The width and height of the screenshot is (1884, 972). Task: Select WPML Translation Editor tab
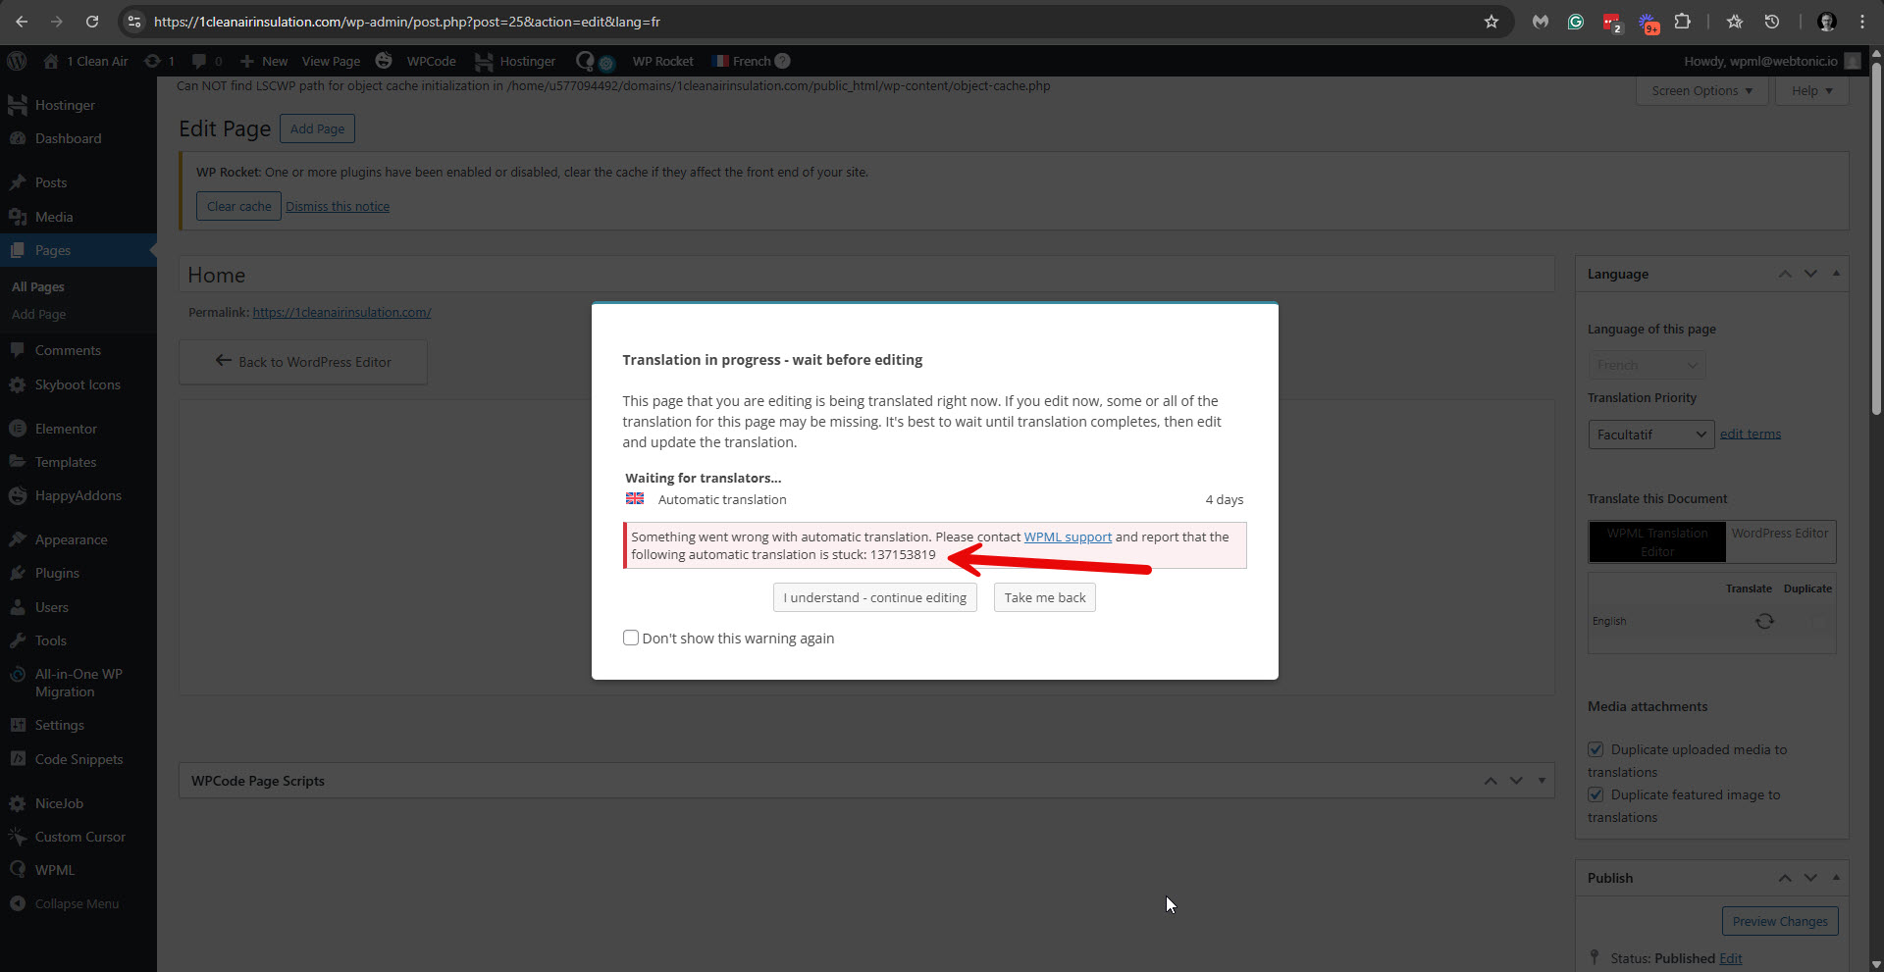[1656, 542]
